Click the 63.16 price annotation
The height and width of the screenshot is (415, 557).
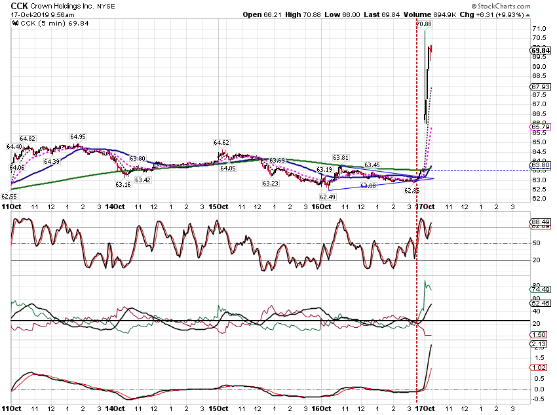[123, 184]
